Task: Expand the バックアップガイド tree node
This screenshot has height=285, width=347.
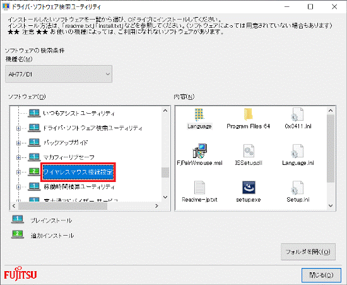Action: point(18,143)
